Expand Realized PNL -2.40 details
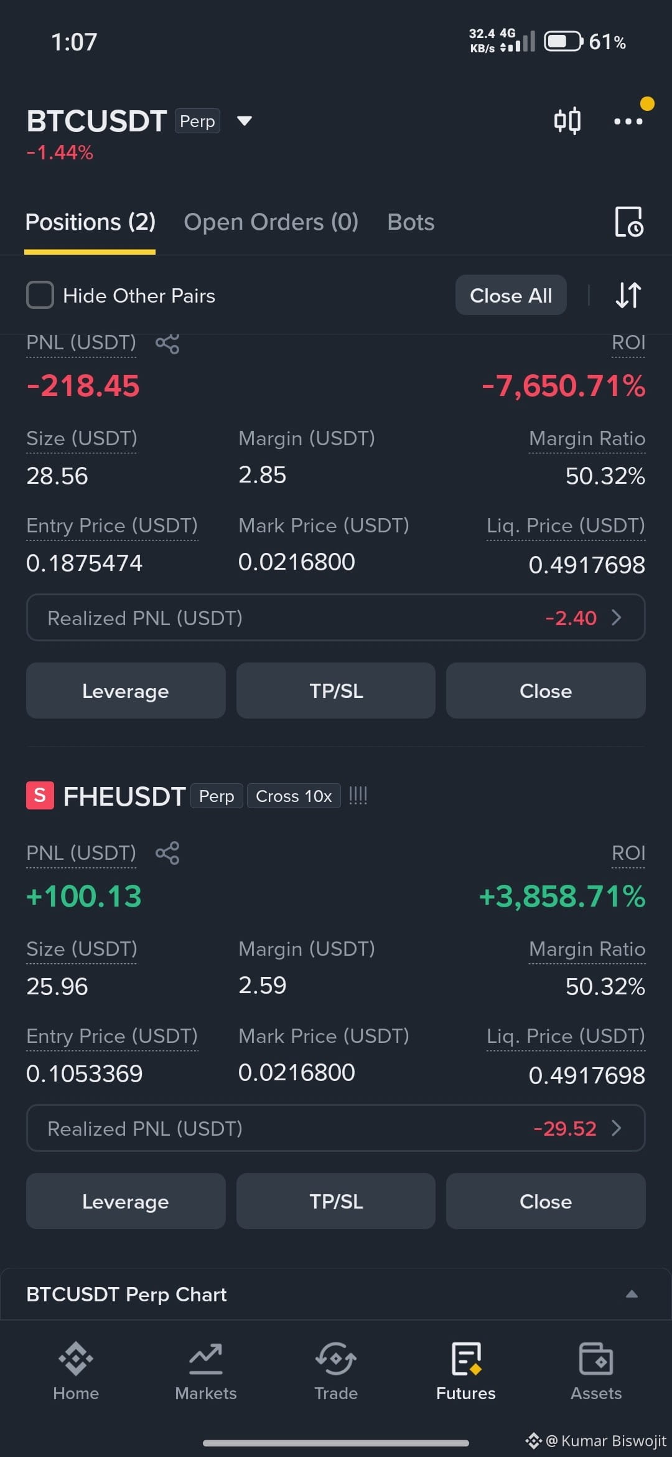Screen dimensions: 672x1457 (336, 617)
